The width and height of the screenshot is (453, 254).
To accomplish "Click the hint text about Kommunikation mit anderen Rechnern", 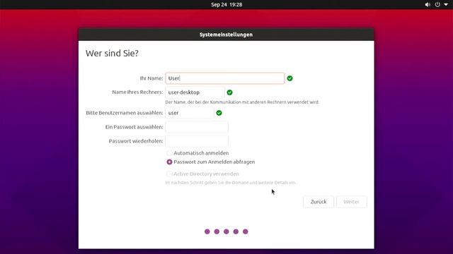I will tap(242, 102).
